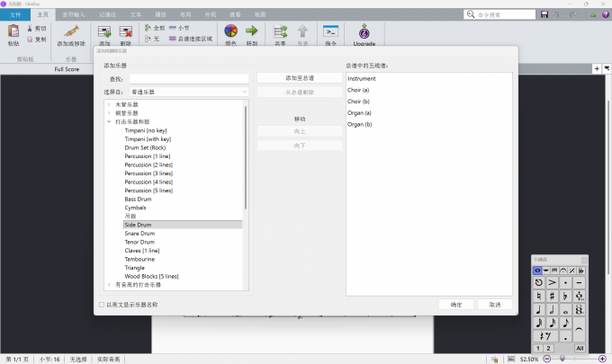Collapse the 打击乐器和鼓 percussion category
Viewport: 612px width, 364px height.
coord(109,121)
